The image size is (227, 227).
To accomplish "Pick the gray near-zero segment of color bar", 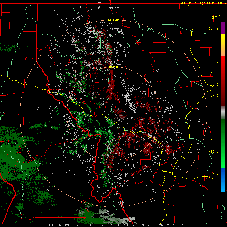I will click(223, 112).
